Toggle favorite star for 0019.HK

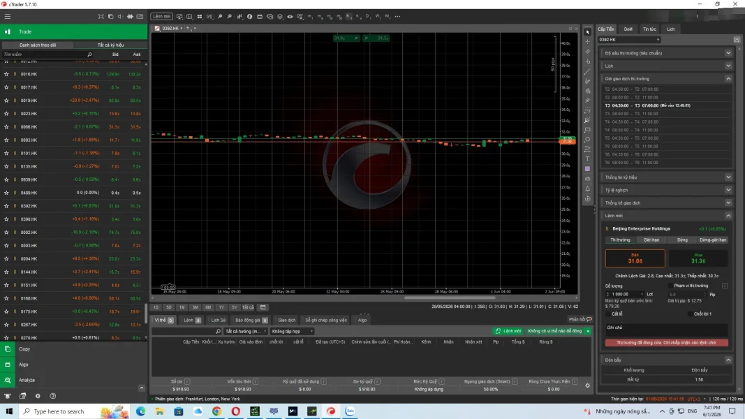pyautogui.click(x=6, y=101)
